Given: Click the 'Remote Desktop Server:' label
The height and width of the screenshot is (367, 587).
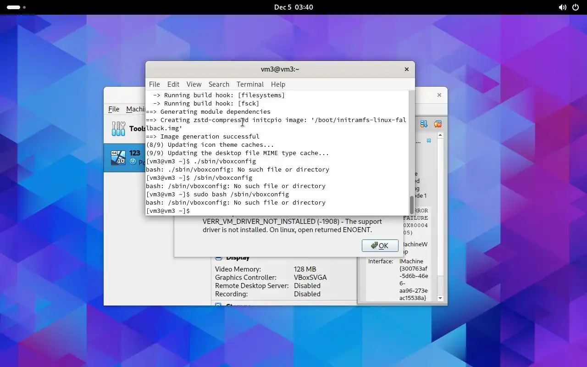Looking at the screenshot, I should (x=252, y=286).
